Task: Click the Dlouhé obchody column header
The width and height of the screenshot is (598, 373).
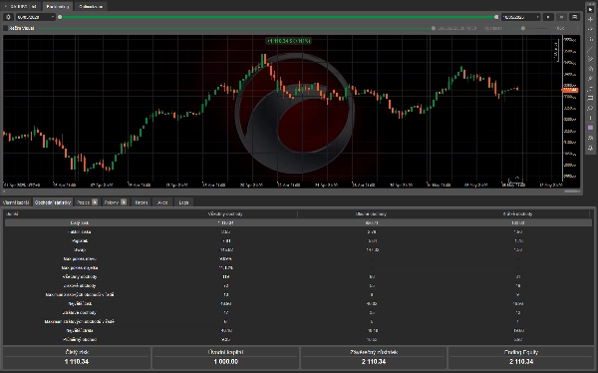Action: 371,213
